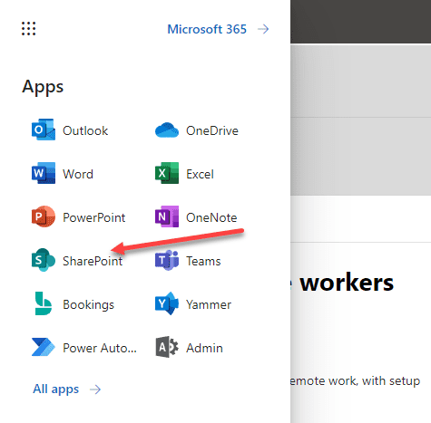Select the Outlook label

pyautogui.click(x=85, y=130)
